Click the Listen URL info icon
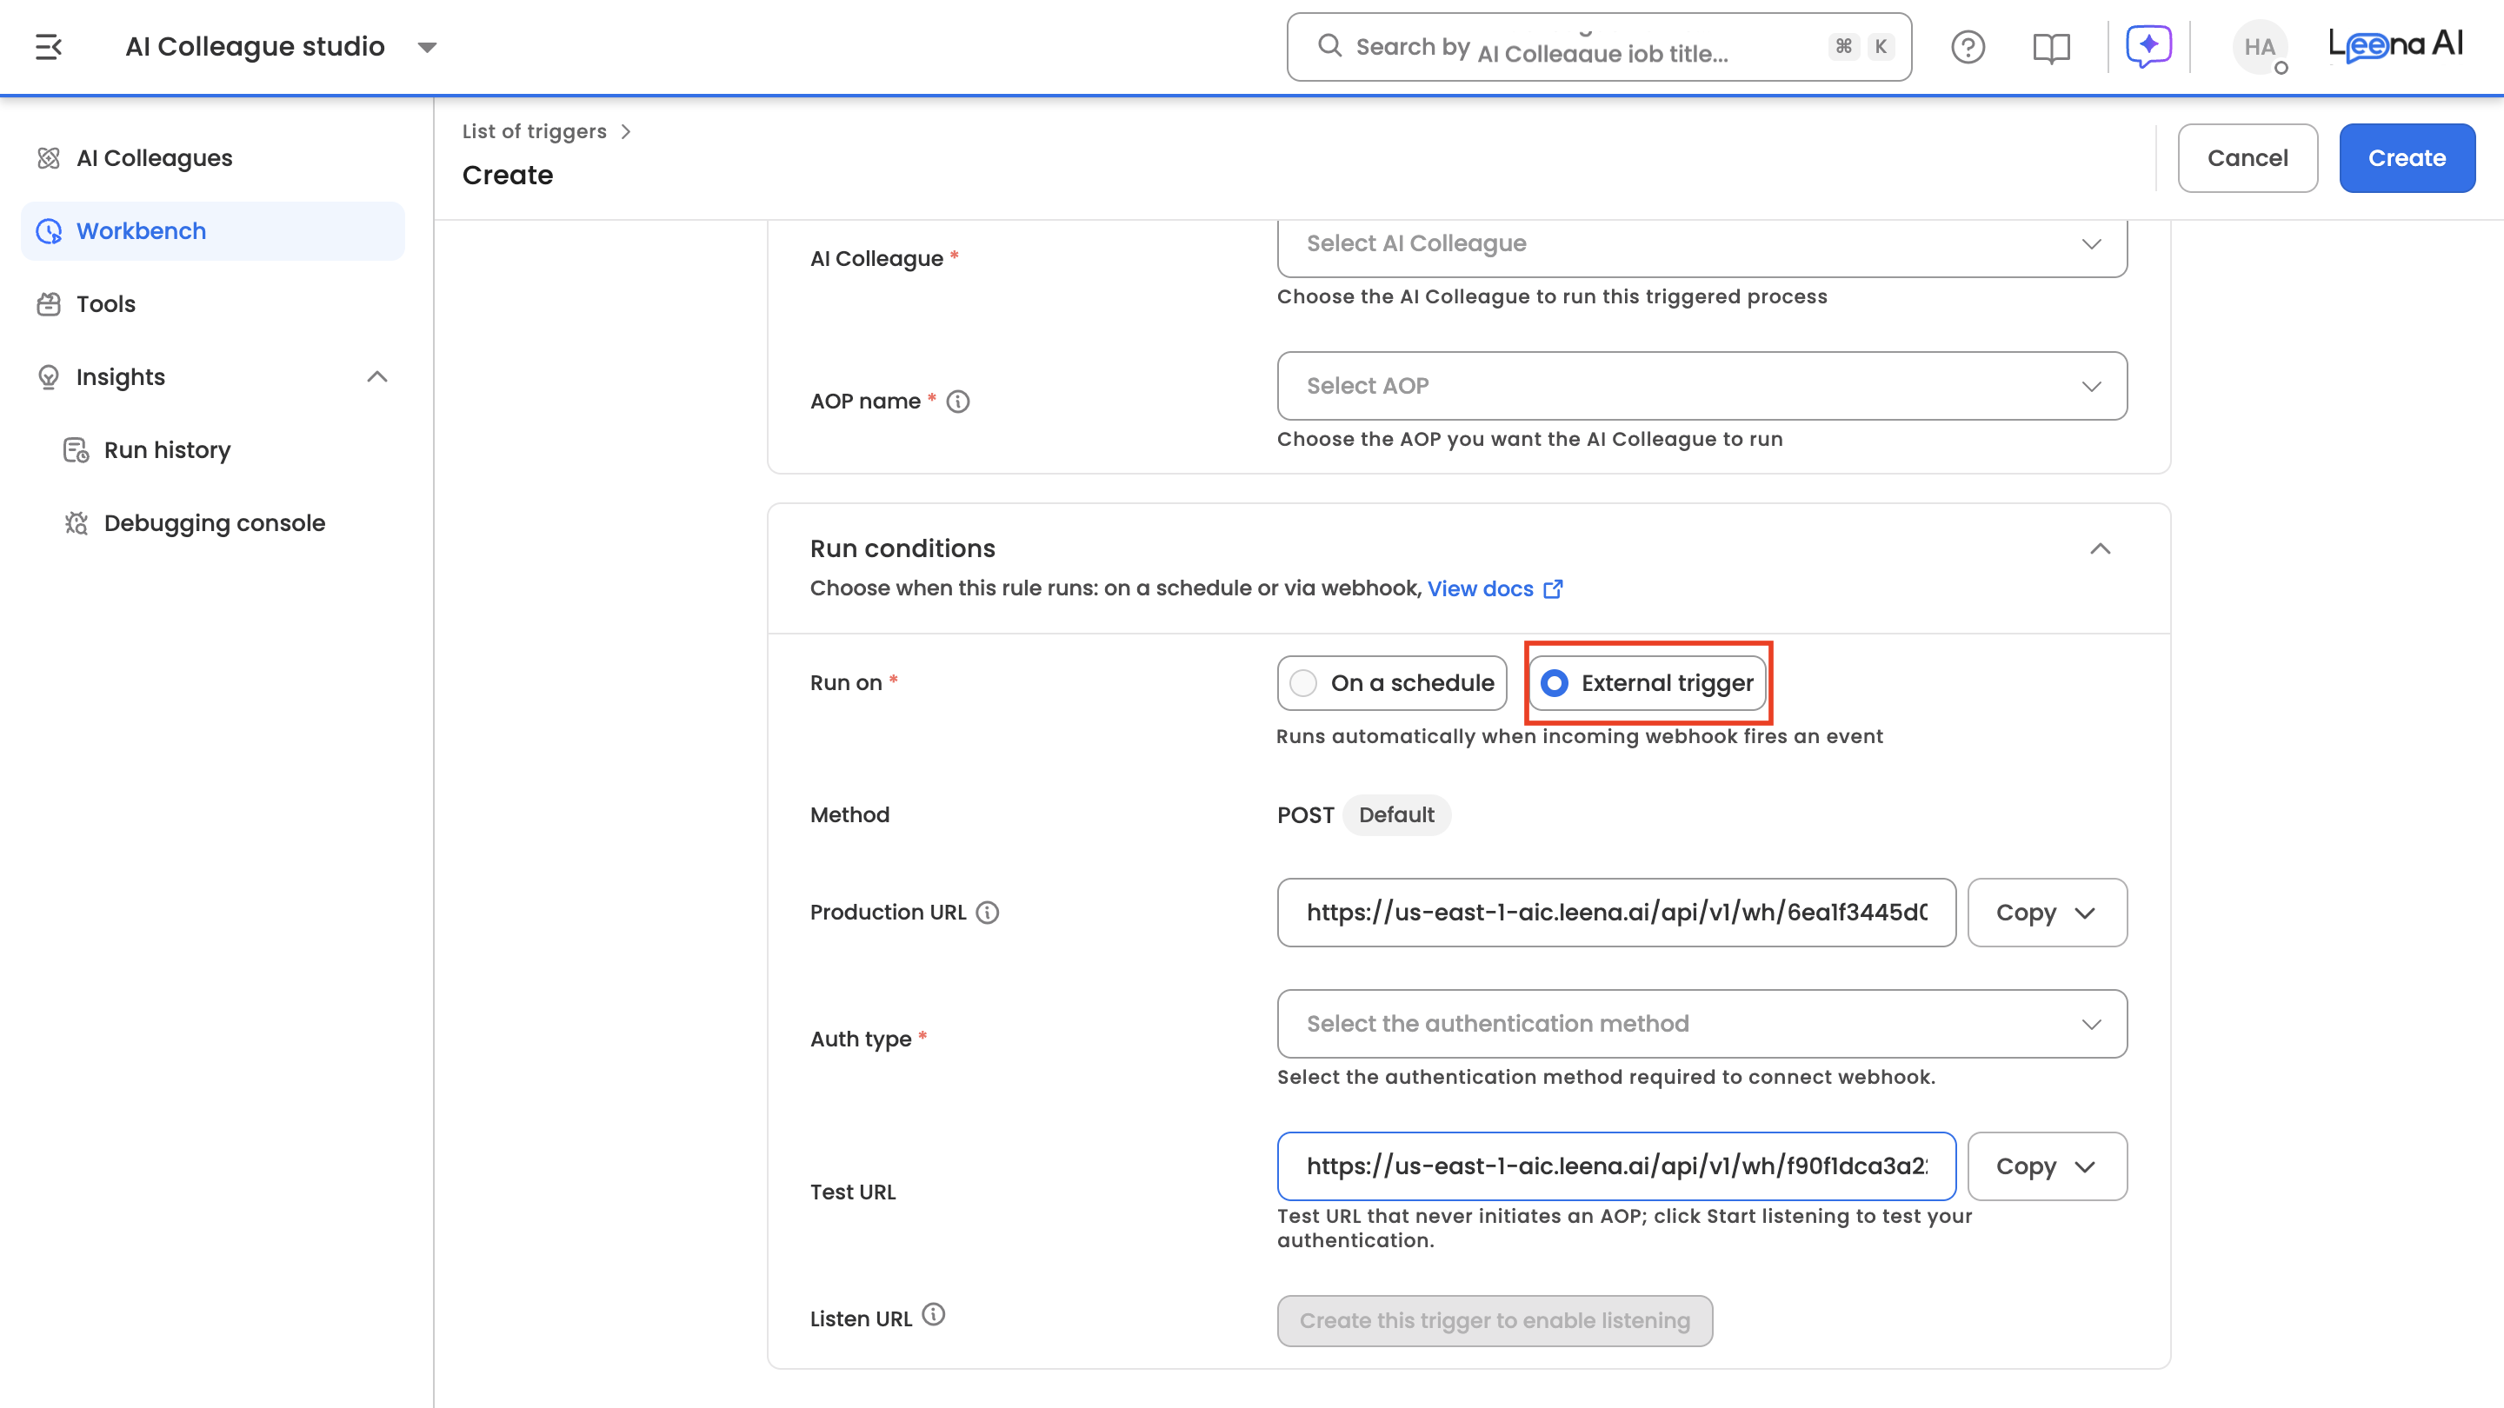 point(933,1315)
